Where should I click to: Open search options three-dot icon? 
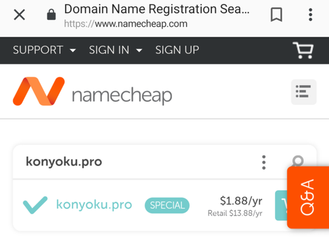[264, 162]
